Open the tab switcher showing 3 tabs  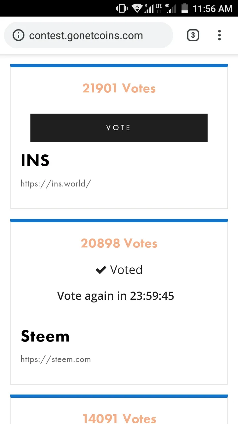click(193, 35)
